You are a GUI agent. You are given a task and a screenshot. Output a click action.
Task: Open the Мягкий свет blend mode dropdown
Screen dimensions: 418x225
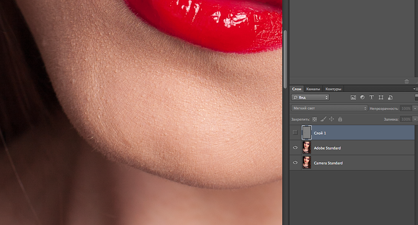point(329,108)
